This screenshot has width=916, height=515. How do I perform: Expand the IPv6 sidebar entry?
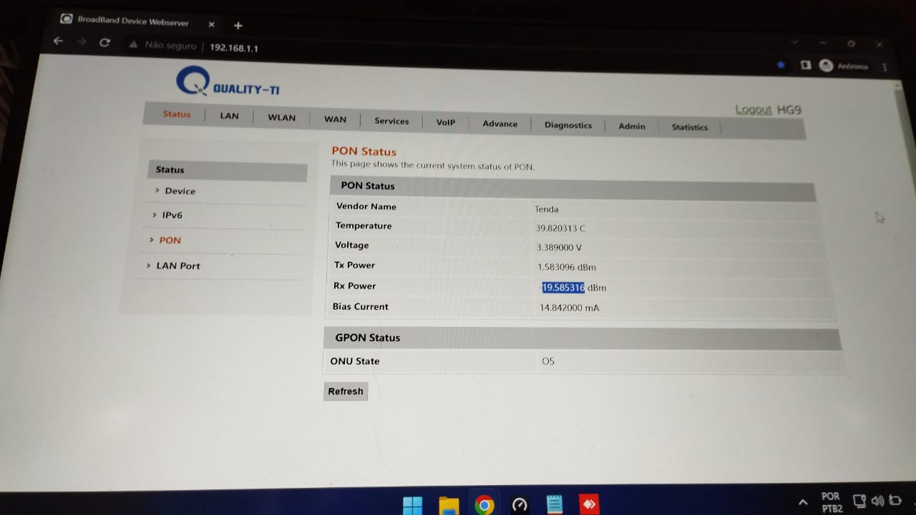[x=172, y=215]
